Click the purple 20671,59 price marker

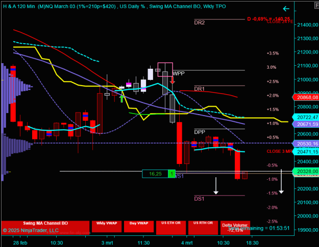click(x=306, y=124)
